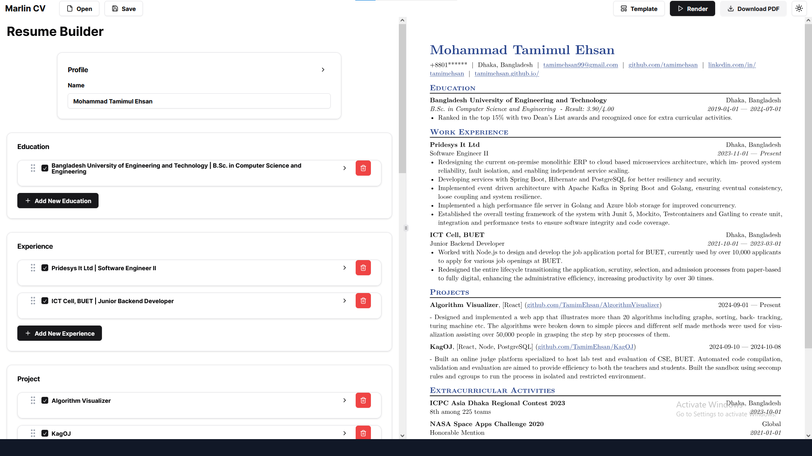Uncheck the Algorithm Visualizer checkbox
Screen dimensions: 812x456
[45, 400]
